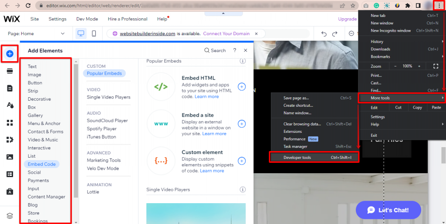Click the Connect Your Domain link
Image resolution: width=446 pixels, height=224 pixels.
pos(227,33)
